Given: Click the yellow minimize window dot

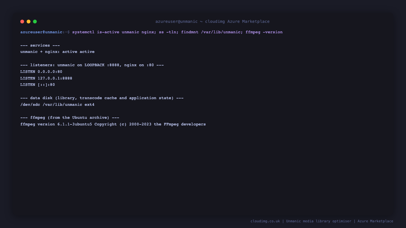Looking at the screenshot, I should click(29, 22).
